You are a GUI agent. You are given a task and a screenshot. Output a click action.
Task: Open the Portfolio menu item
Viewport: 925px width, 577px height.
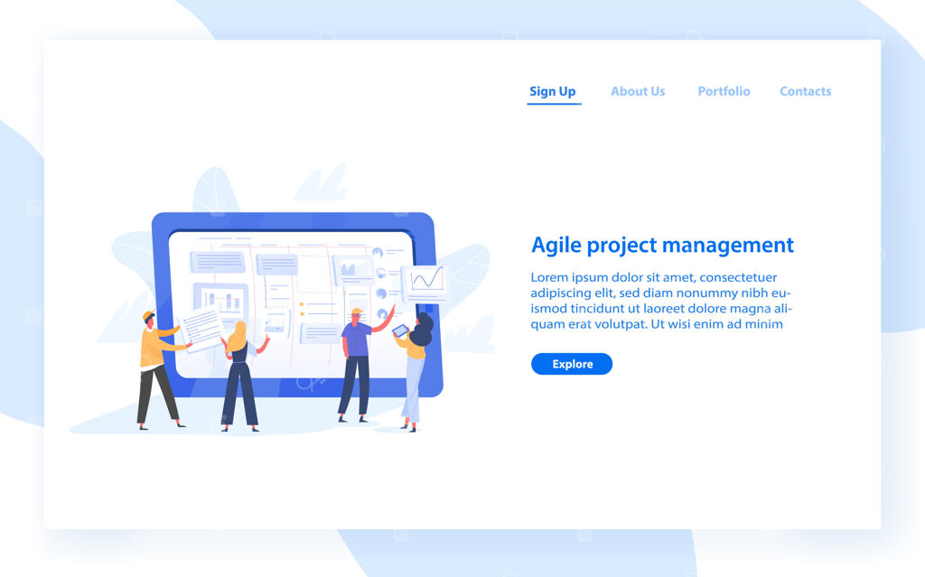(x=724, y=91)
